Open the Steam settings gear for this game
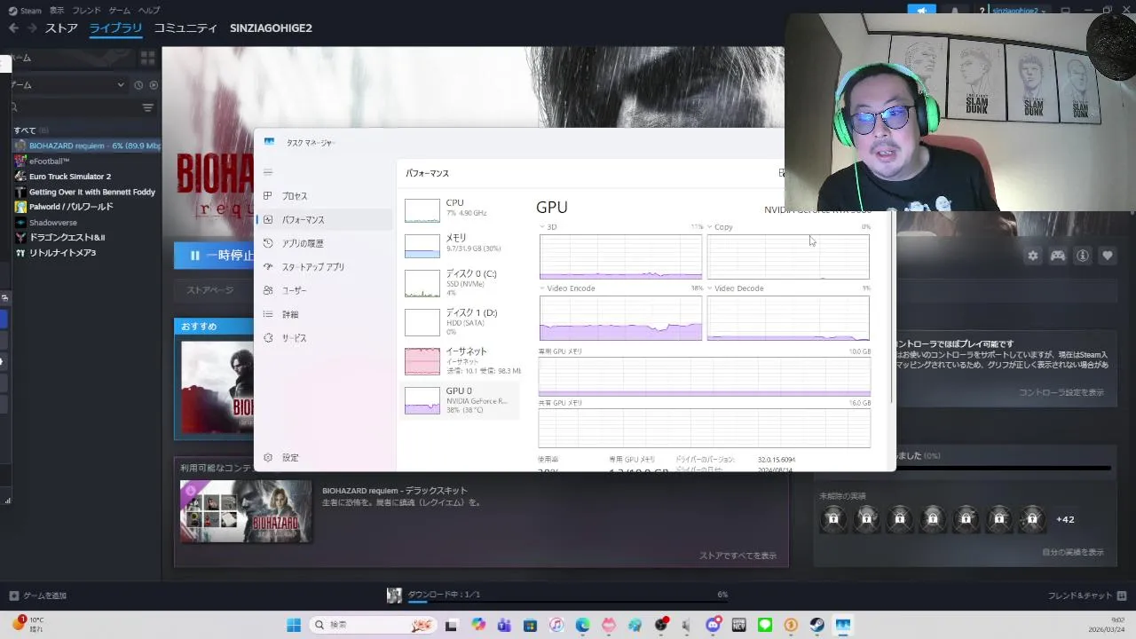 pyautogui.click(x=1033, y=256)
